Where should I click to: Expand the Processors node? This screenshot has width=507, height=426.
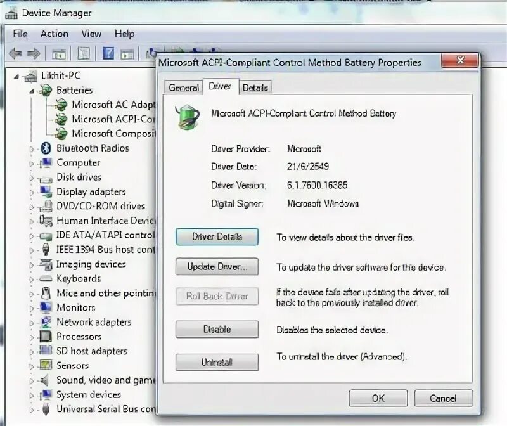[31, 337]
